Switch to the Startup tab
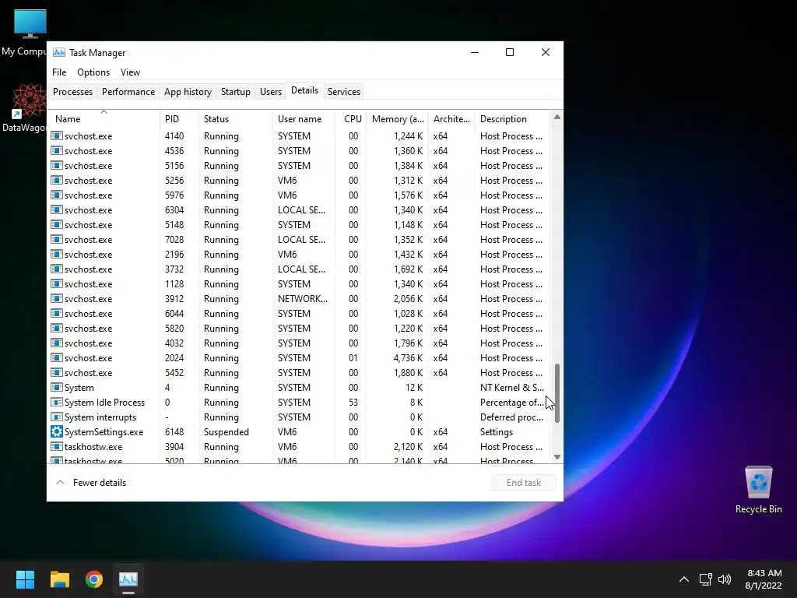Viewport: 797px width, 598px height. click(x=235, y=92)
